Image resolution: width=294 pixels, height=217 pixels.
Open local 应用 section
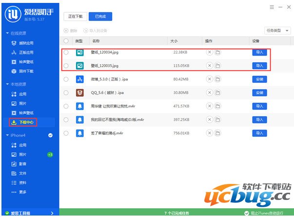19,94
